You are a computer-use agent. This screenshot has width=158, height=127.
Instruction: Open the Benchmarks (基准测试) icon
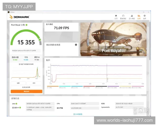(x=123, y=16)
